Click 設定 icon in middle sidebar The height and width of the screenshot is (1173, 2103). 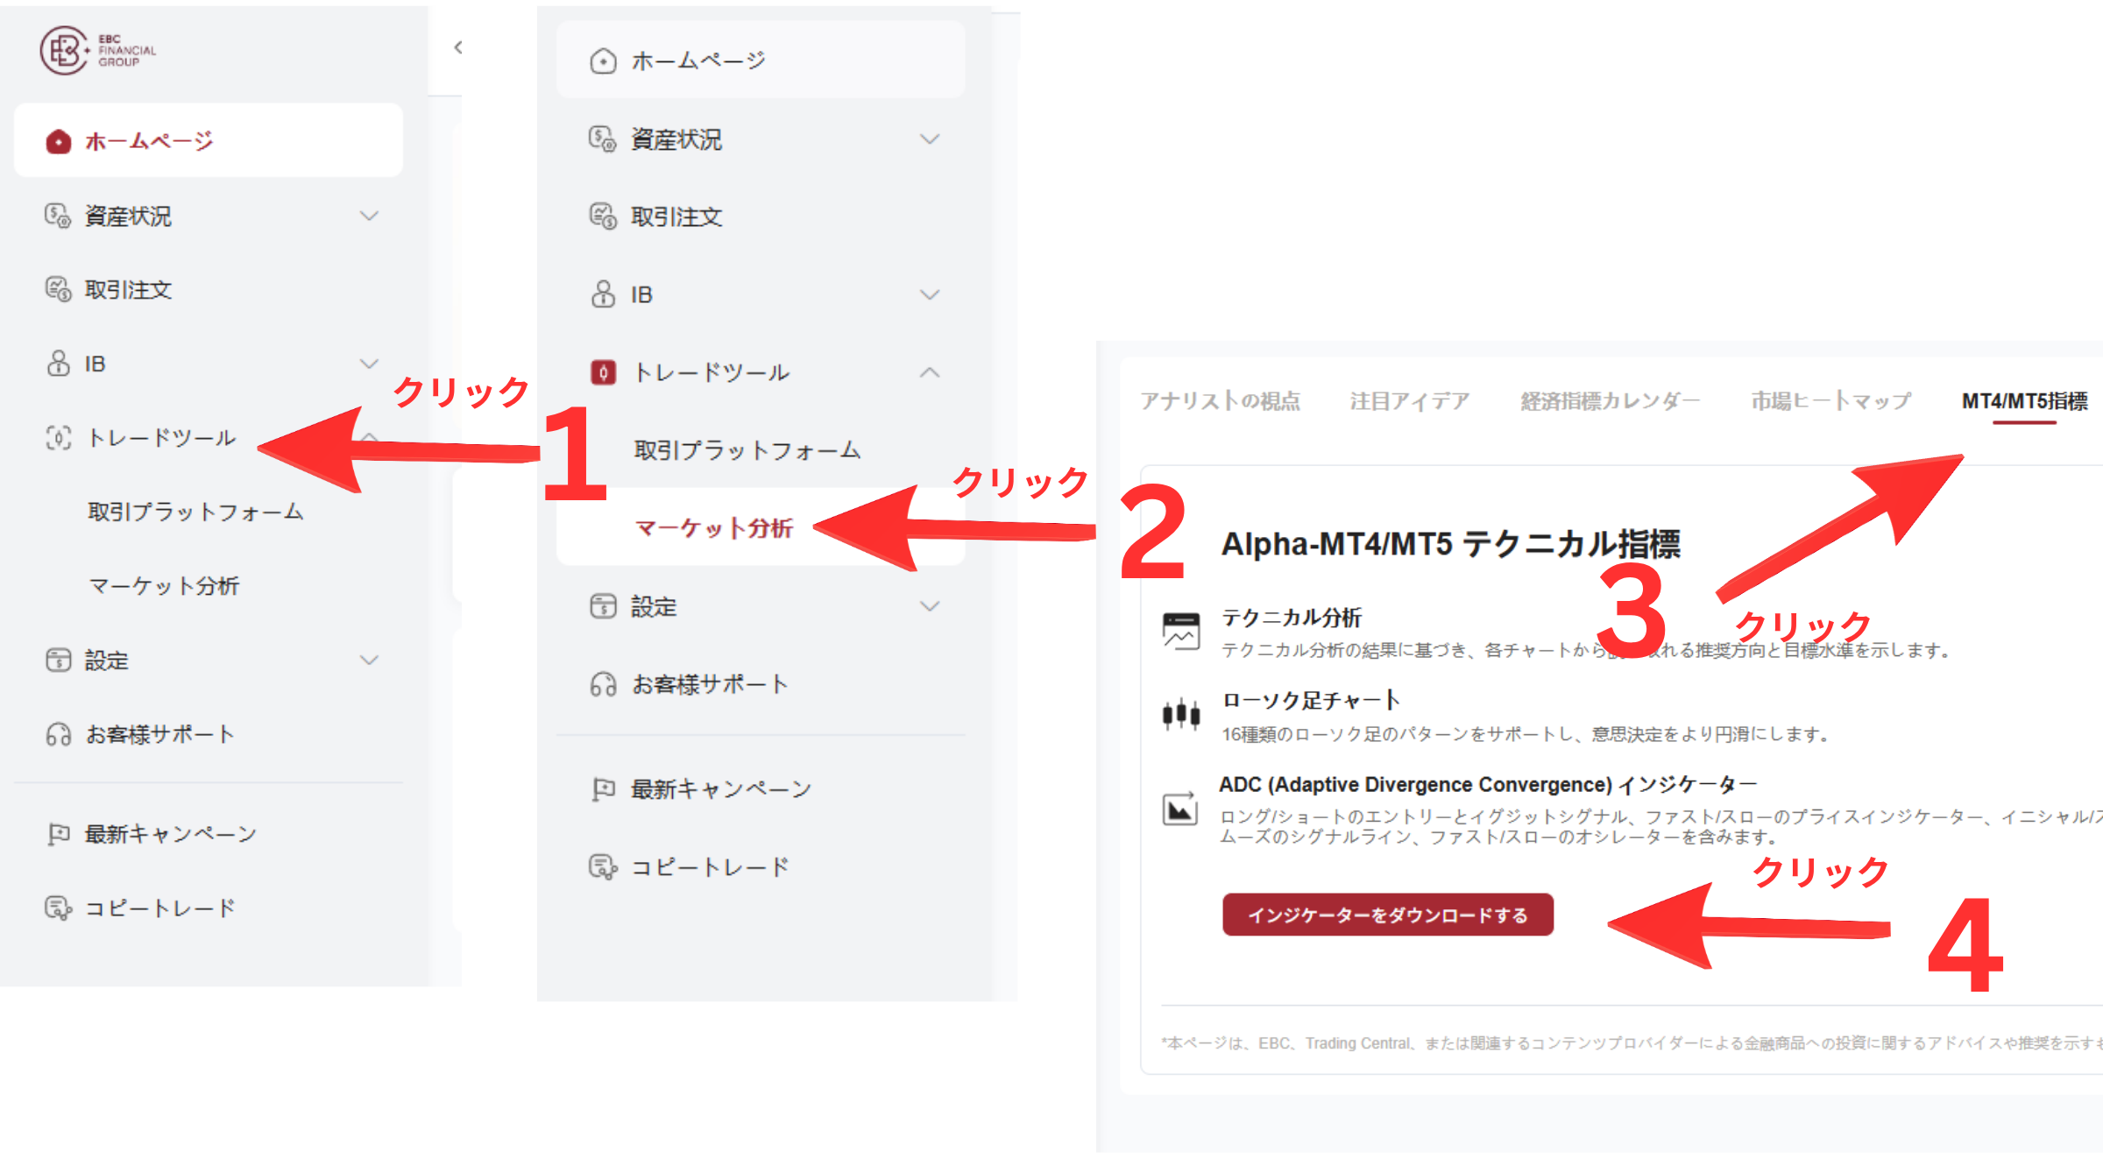point(603,605)
